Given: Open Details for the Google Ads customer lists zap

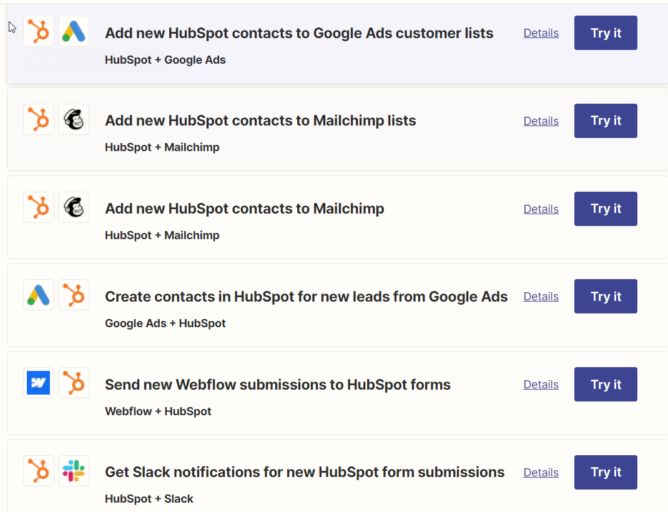Looking at the screenshot, I should 541,33.
